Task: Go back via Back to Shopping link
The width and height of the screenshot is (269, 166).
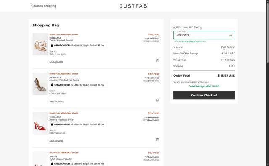Action: pos(44,6)
